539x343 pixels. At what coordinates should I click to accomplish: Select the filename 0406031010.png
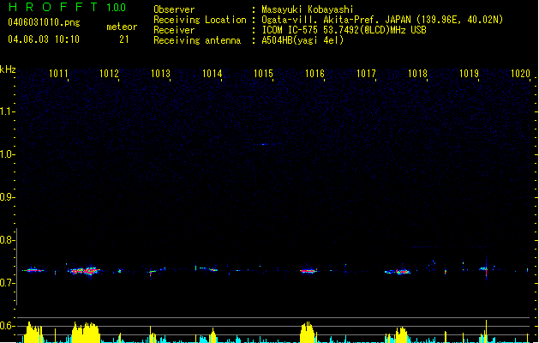(44, 22)
